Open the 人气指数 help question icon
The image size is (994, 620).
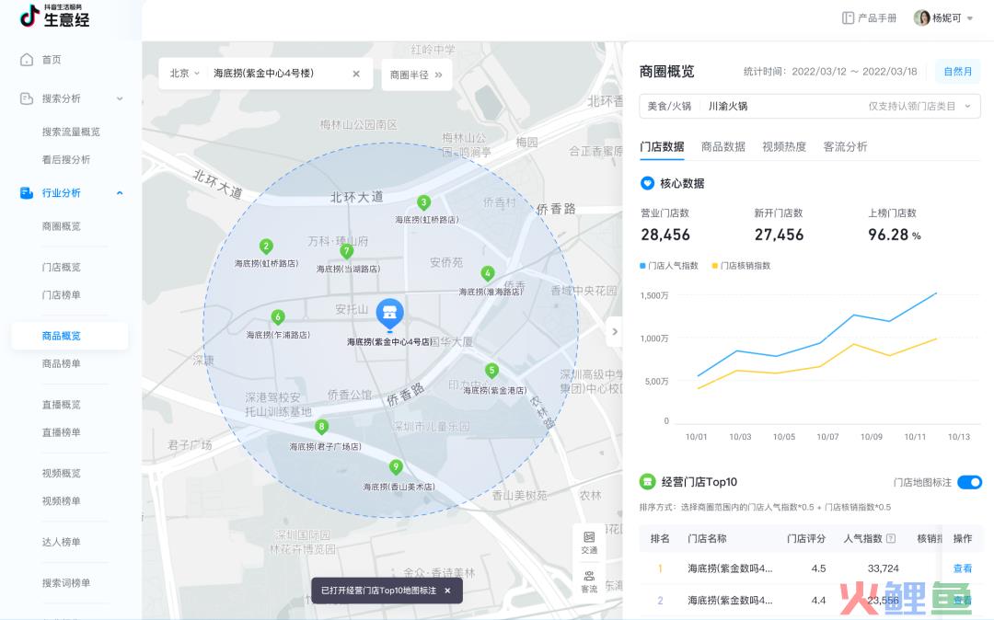pos(891,538)
